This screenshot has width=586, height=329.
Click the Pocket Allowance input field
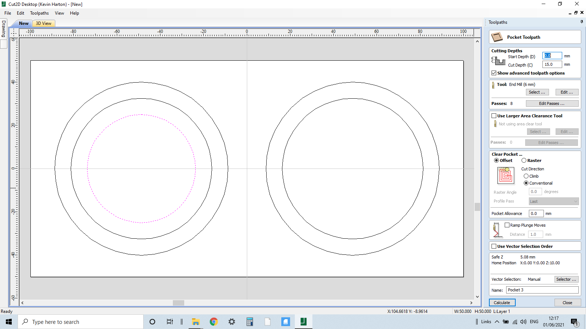[536, 213]
